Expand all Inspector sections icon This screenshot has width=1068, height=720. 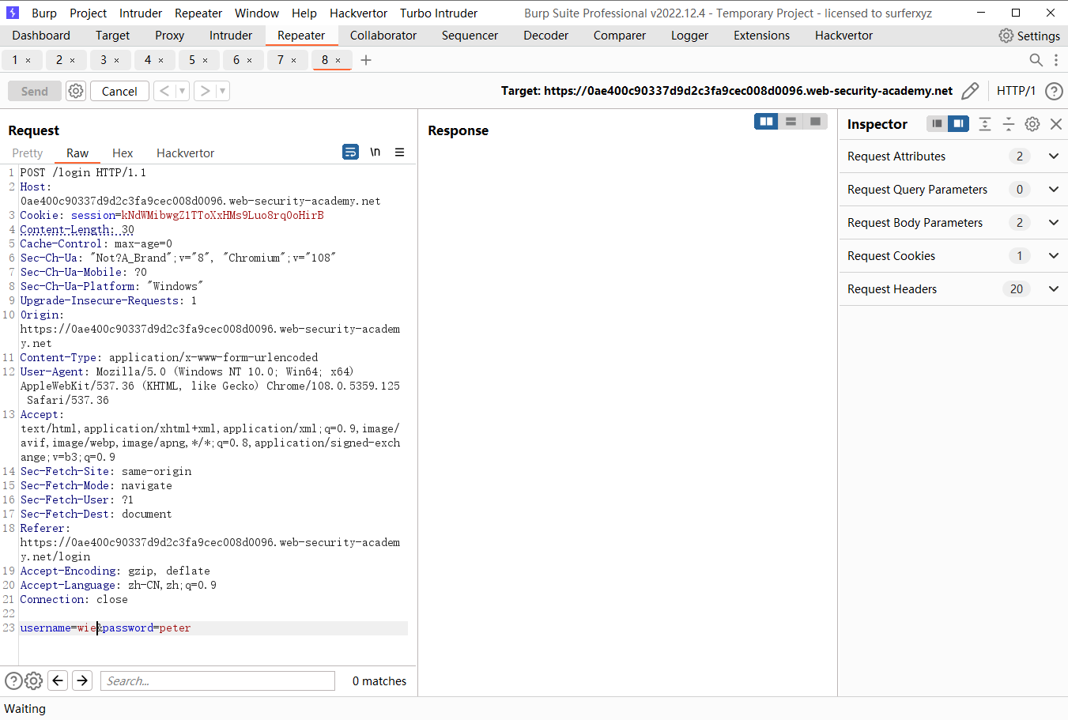click(x=985, y=124)
